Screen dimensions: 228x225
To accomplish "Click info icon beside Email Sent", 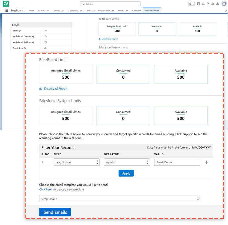I will (25, 48).
